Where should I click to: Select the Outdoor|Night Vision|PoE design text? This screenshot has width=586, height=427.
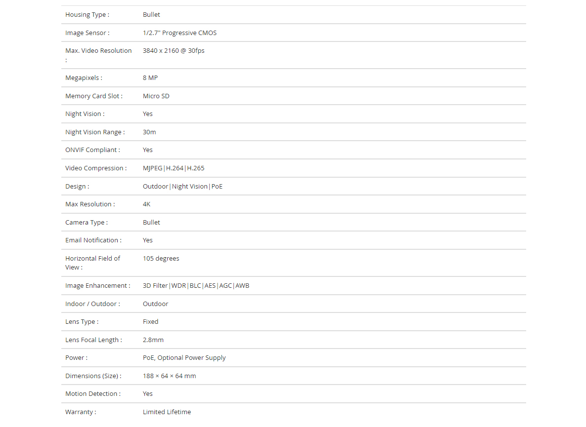182,187
